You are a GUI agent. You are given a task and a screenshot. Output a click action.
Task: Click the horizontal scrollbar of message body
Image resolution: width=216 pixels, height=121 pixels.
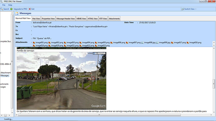(99, 115)
